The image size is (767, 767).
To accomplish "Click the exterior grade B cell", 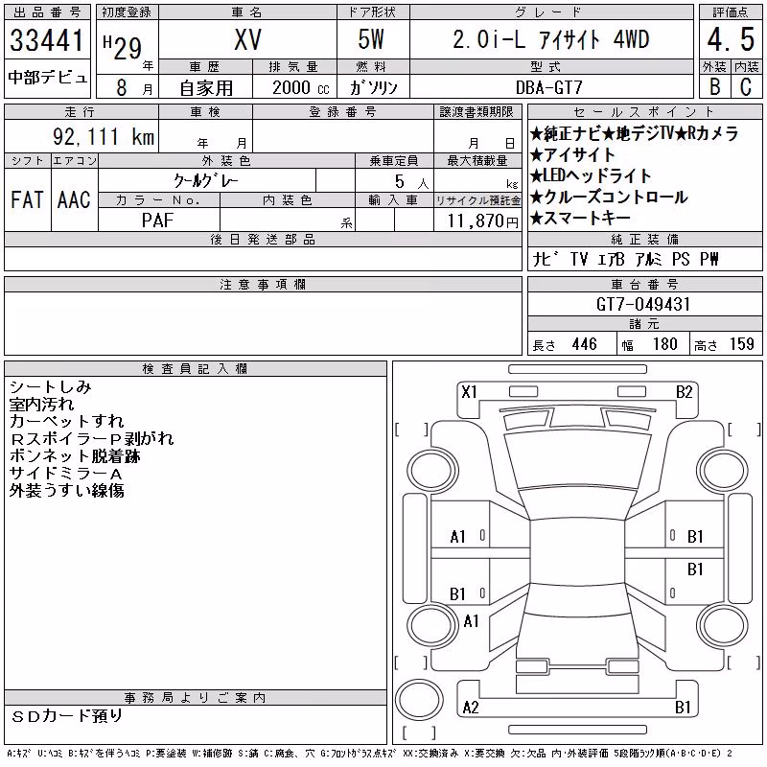I will pyautogui.click(x=715, y=86).
